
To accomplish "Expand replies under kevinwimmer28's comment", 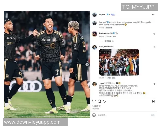I will tap(109, 41).
